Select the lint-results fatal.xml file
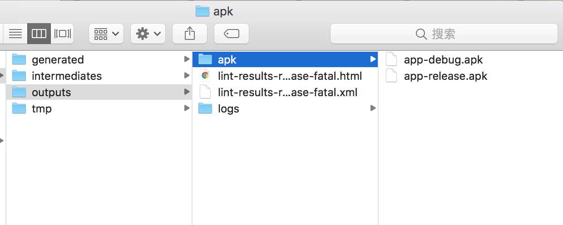Viewport: 563px width, 225px height. click(287, 92)
